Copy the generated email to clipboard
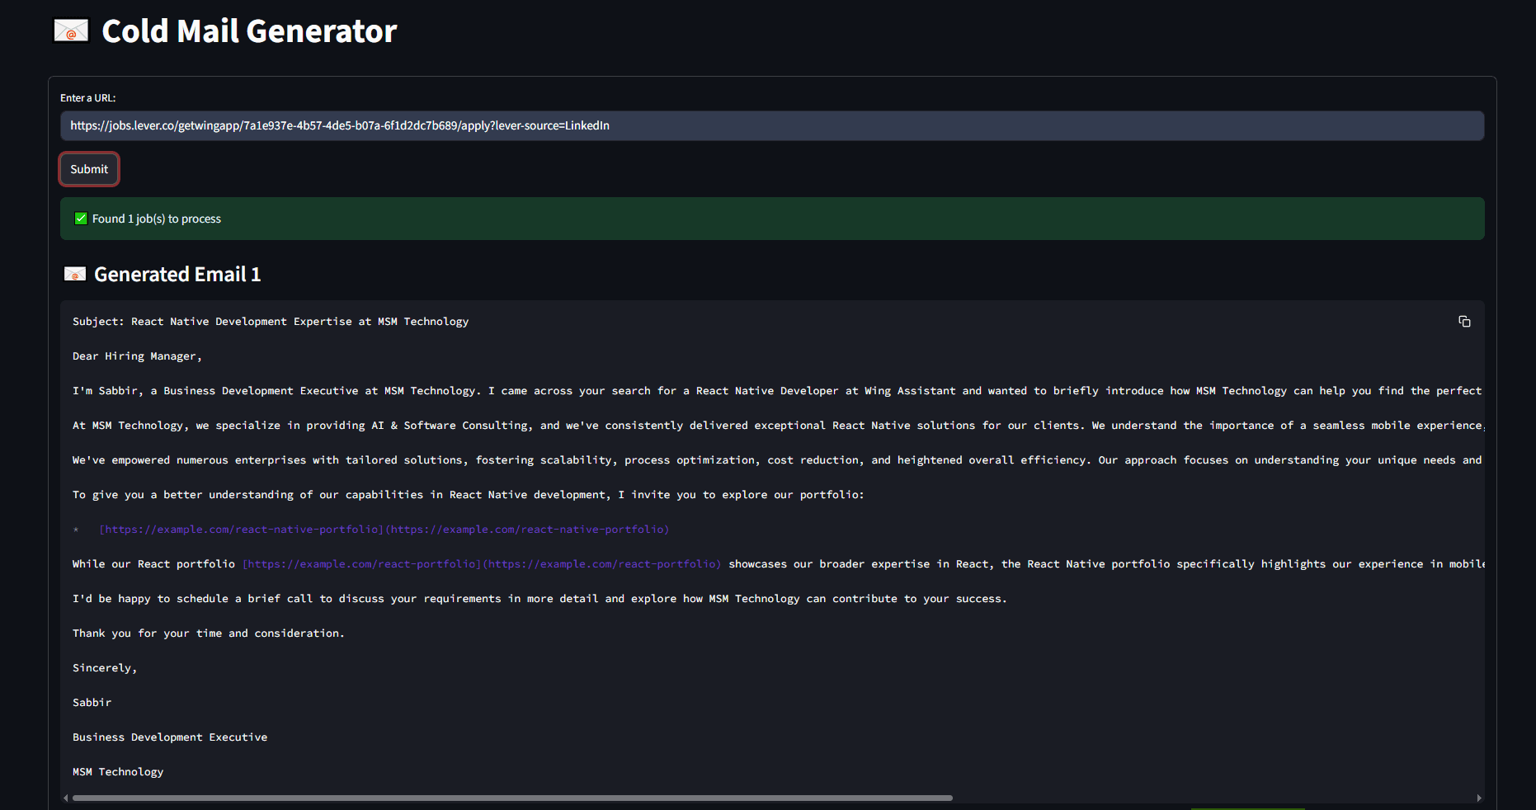Image resolution: width=1536 pixels, height=810 pixels. [x=1464, y=322]
